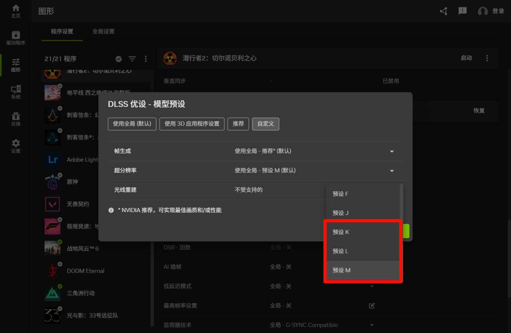Click the 自定义 button
The width and height of the screenshot is (511, 333).
click(x=265, y=124)
